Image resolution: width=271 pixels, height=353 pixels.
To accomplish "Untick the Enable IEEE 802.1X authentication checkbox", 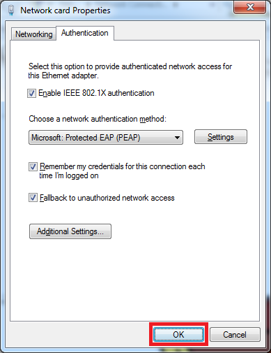I will 31,93.
